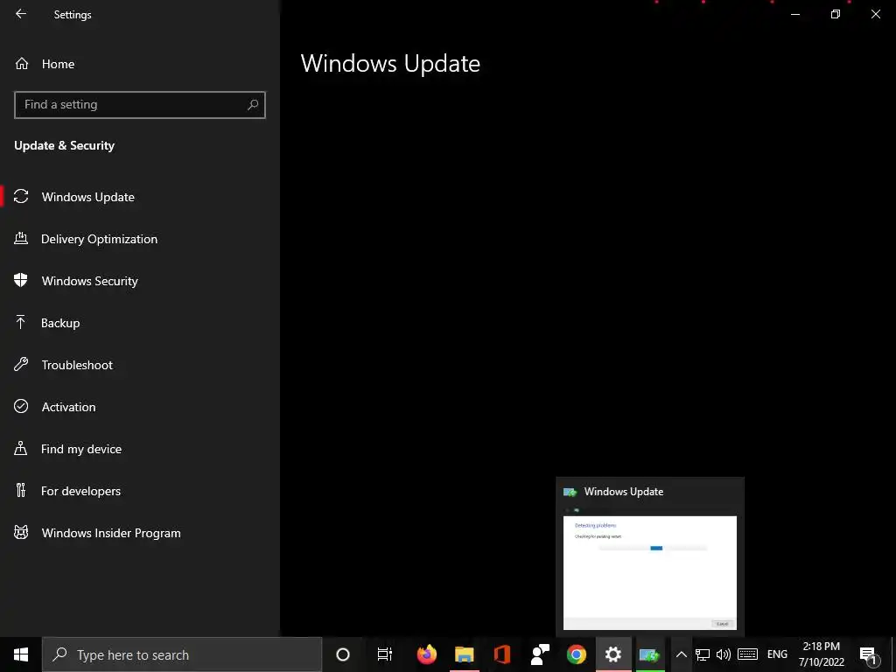Open Find my device page
896x672 pixels.
pyautogui.click(x=140, y=449)
